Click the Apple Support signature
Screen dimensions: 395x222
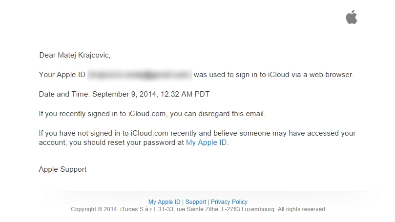coord(62,169)
